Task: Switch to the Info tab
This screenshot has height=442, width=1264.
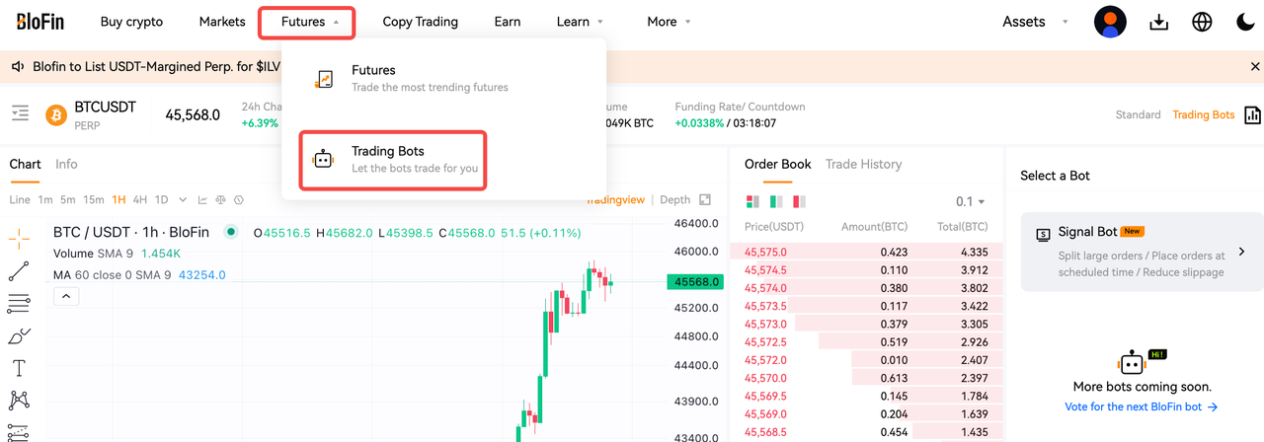Action: [66, 164]
